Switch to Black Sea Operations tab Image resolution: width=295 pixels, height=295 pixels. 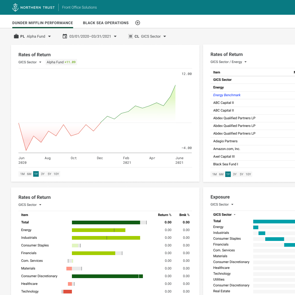pos(106,23)
